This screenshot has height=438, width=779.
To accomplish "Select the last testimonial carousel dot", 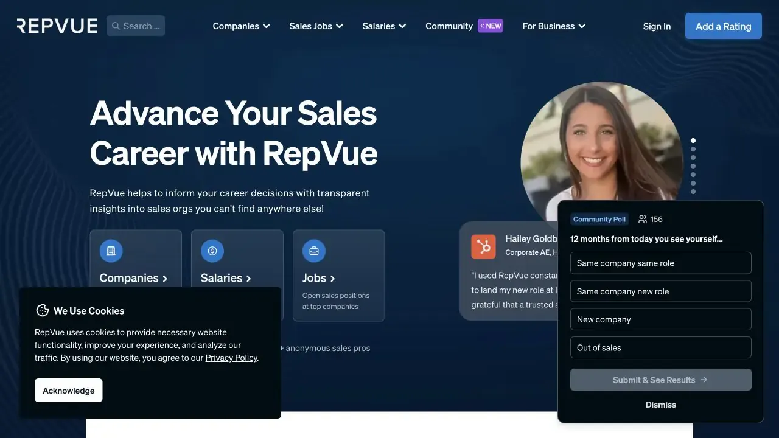I will [693, 192].
